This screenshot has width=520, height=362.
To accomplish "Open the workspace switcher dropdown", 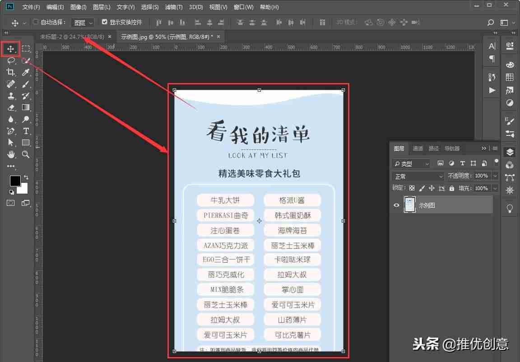I will [x=506, y=23].
